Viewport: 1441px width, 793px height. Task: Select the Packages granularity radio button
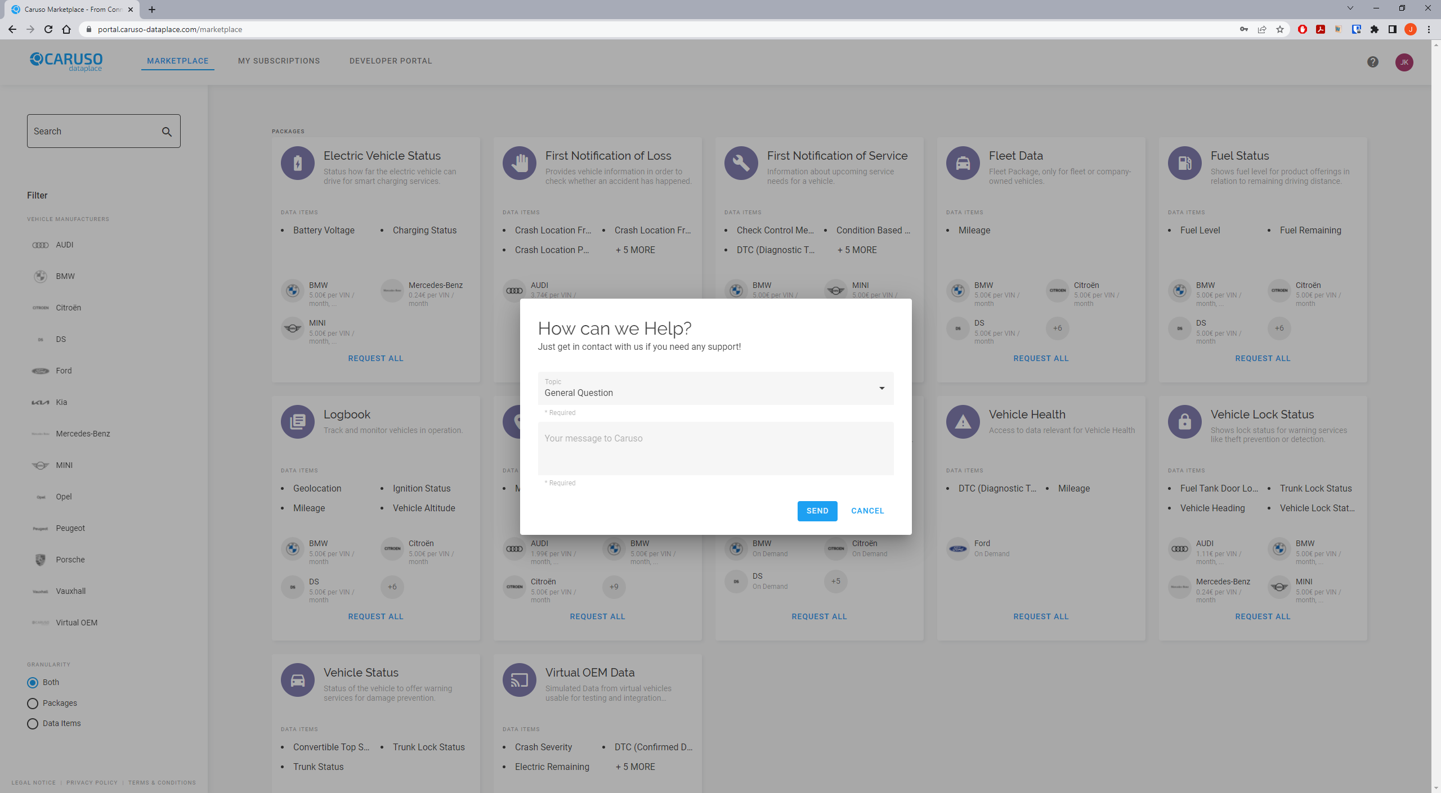click(33, 704)
